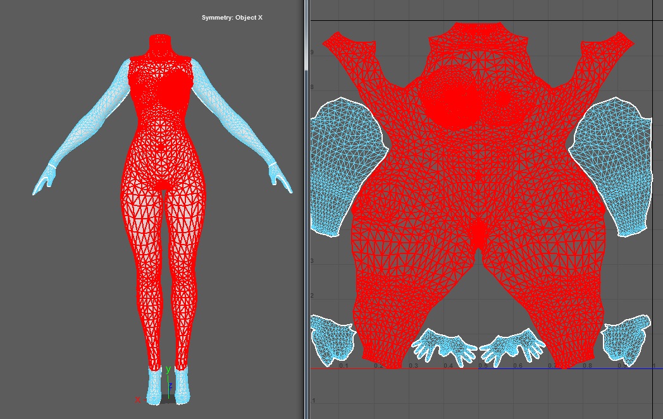Select the red X axis gizmo handle

pyautogui.click(x=138, y=399)
